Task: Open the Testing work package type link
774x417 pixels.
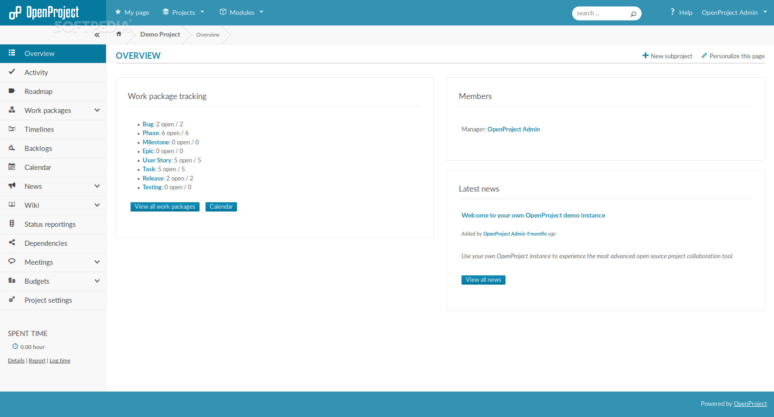Action: point(152,187)
